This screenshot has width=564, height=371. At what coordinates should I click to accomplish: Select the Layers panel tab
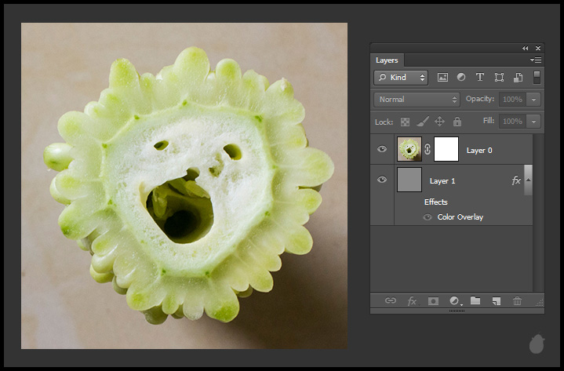click(387, 60)
